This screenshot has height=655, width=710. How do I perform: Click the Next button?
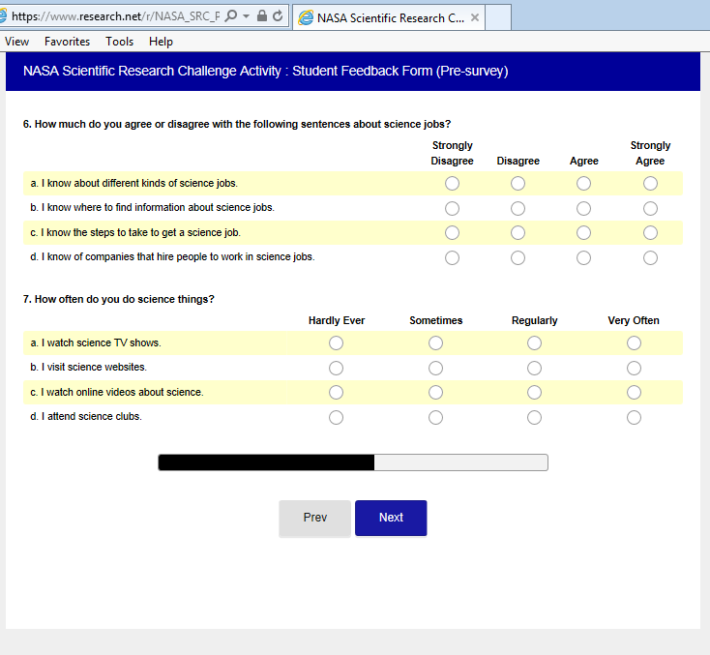click(391, 518)
